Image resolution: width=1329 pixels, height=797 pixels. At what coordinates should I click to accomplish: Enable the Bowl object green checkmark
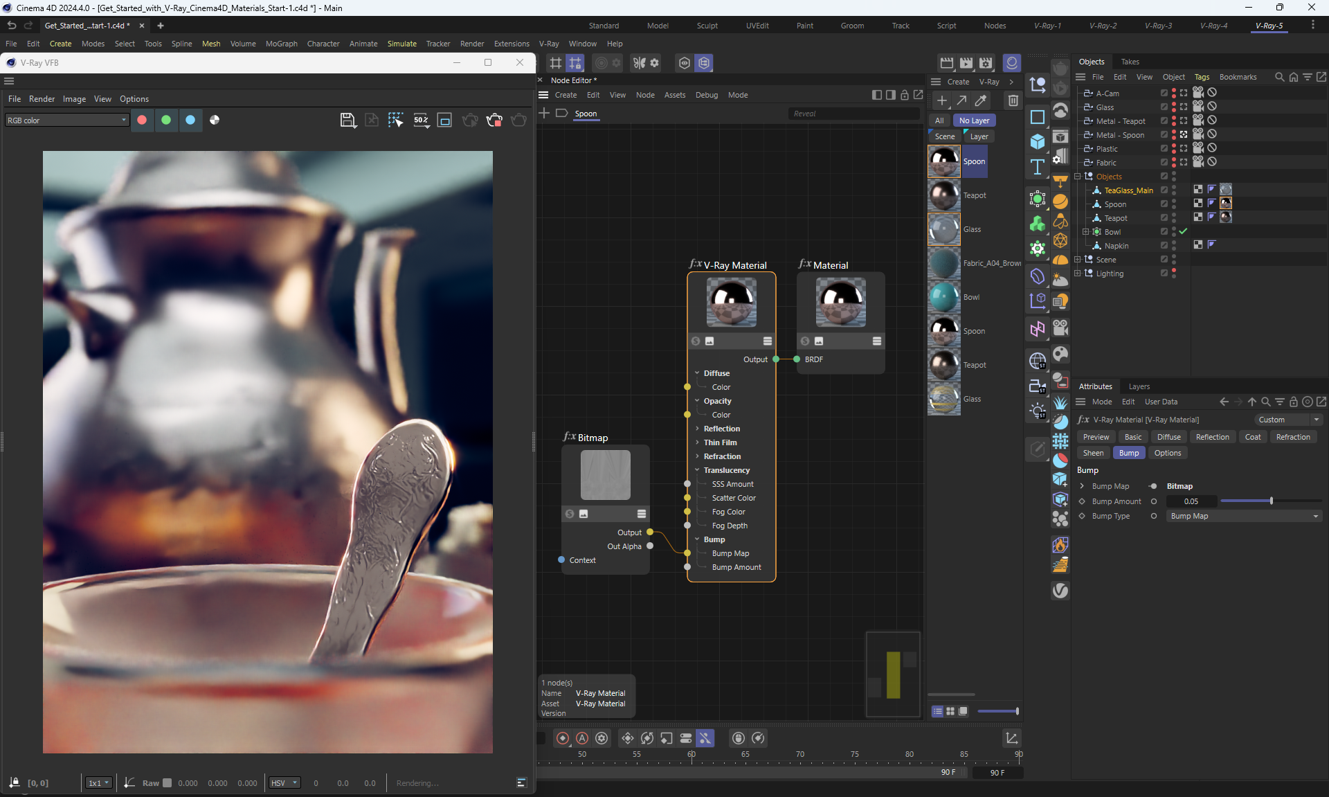[x=1183, y=231]
